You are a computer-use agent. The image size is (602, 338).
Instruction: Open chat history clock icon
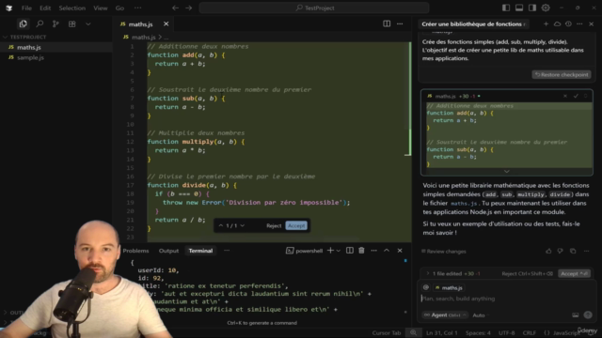(568, 23)
